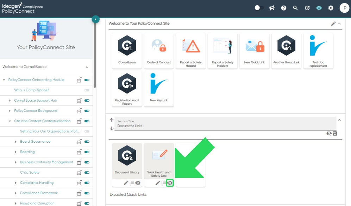
Task: Click the Section Title input field
Action: click(225, 124)
